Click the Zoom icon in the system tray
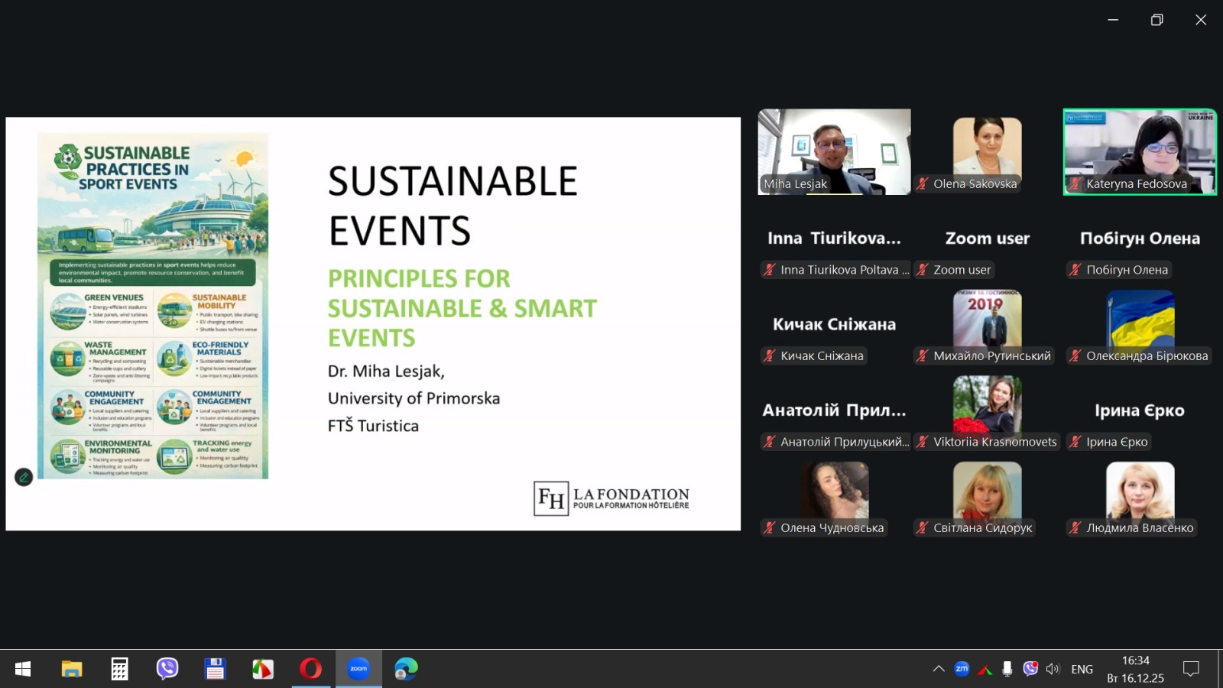The width and height of the screenshot is (1223, 688). 962,669
